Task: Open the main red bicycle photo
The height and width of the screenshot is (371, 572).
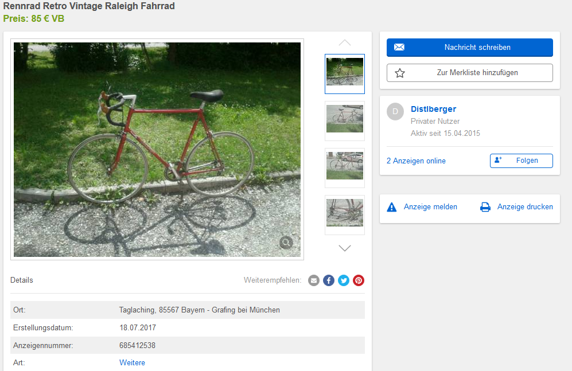Action: [x=157, y=150]
